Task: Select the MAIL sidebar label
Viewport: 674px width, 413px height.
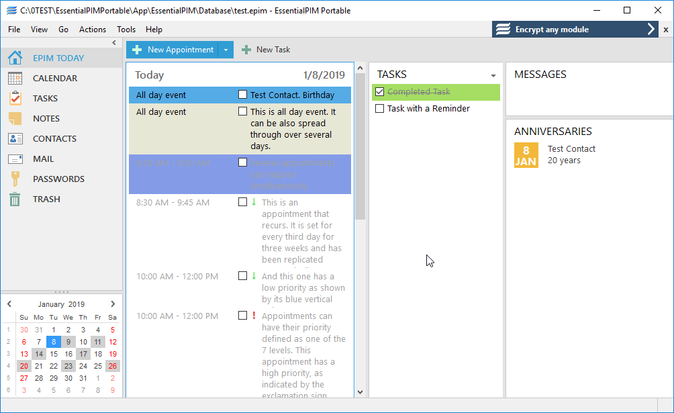Action: pos(44,158)
